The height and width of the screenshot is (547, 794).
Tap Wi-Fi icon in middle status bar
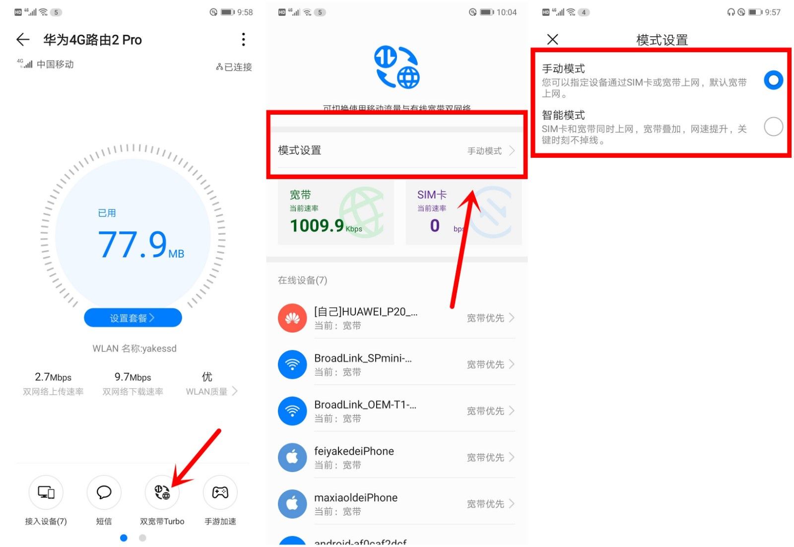tap(308, 12)
